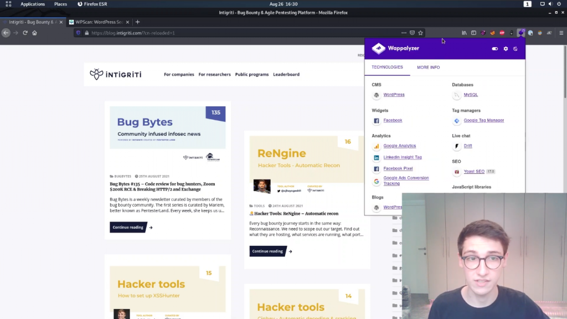567x319 pixels.
Task: Close the Intigriti browser tab
Action: pos(61,22)
